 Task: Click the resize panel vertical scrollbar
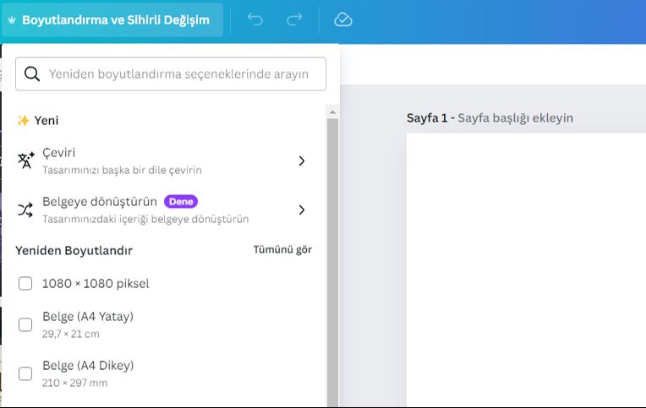tap(332, 262)
